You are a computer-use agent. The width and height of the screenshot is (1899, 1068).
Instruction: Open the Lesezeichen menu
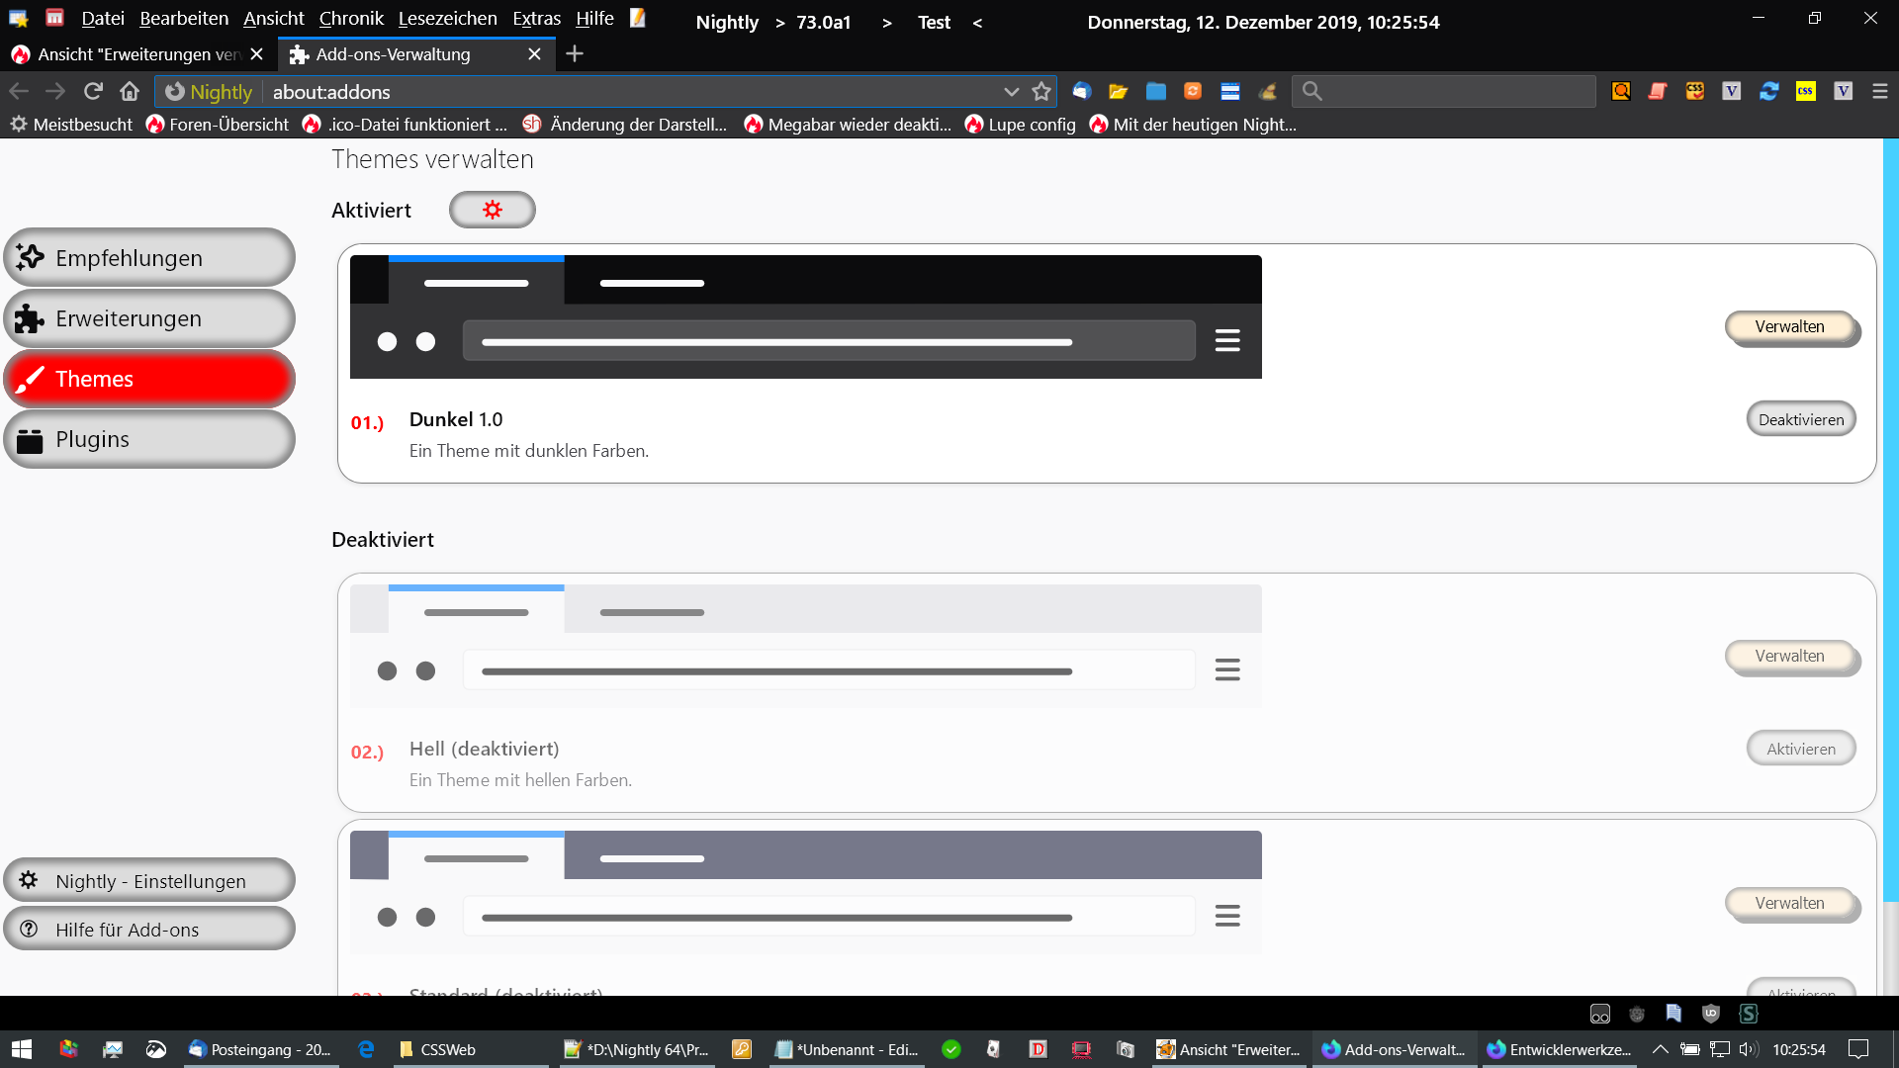click(x=447, y=19)
